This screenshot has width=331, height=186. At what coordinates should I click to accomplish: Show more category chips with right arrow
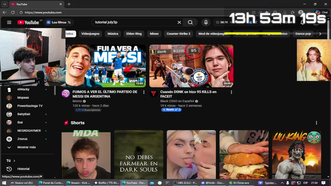pos(320,34)
